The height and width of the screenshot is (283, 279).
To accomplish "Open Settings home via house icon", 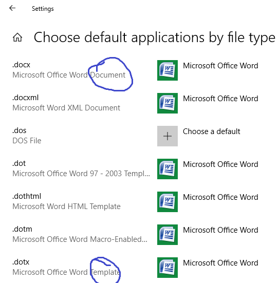I will pos(17,37).
